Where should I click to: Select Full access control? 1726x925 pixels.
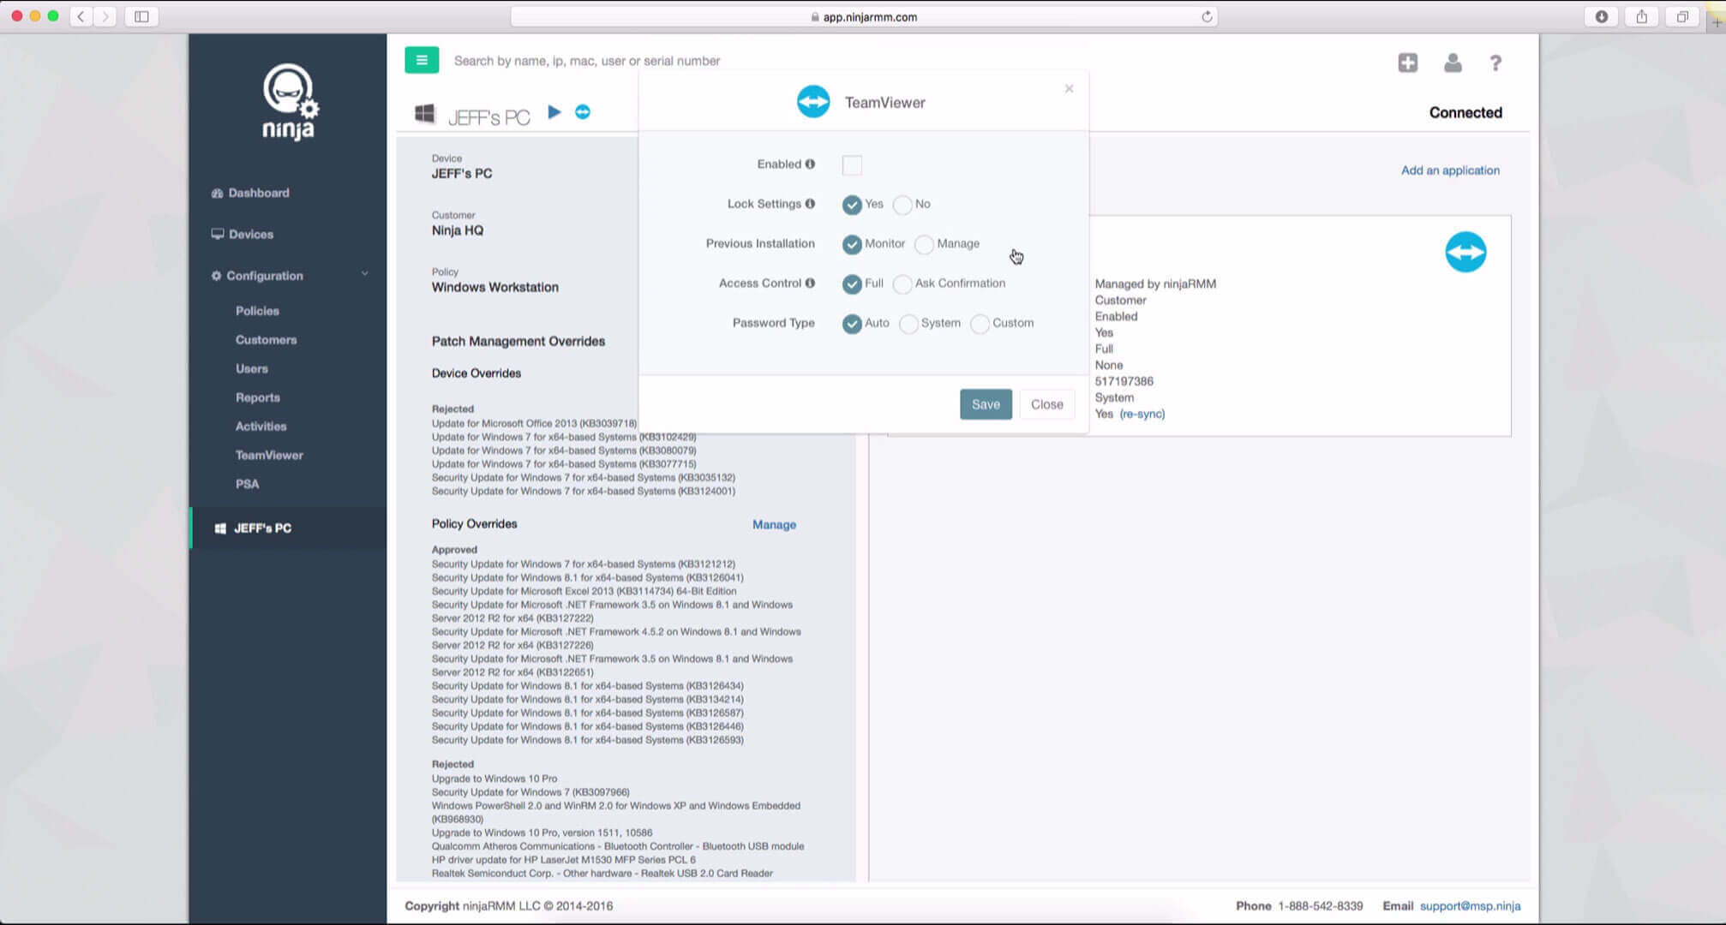[852, 283]
